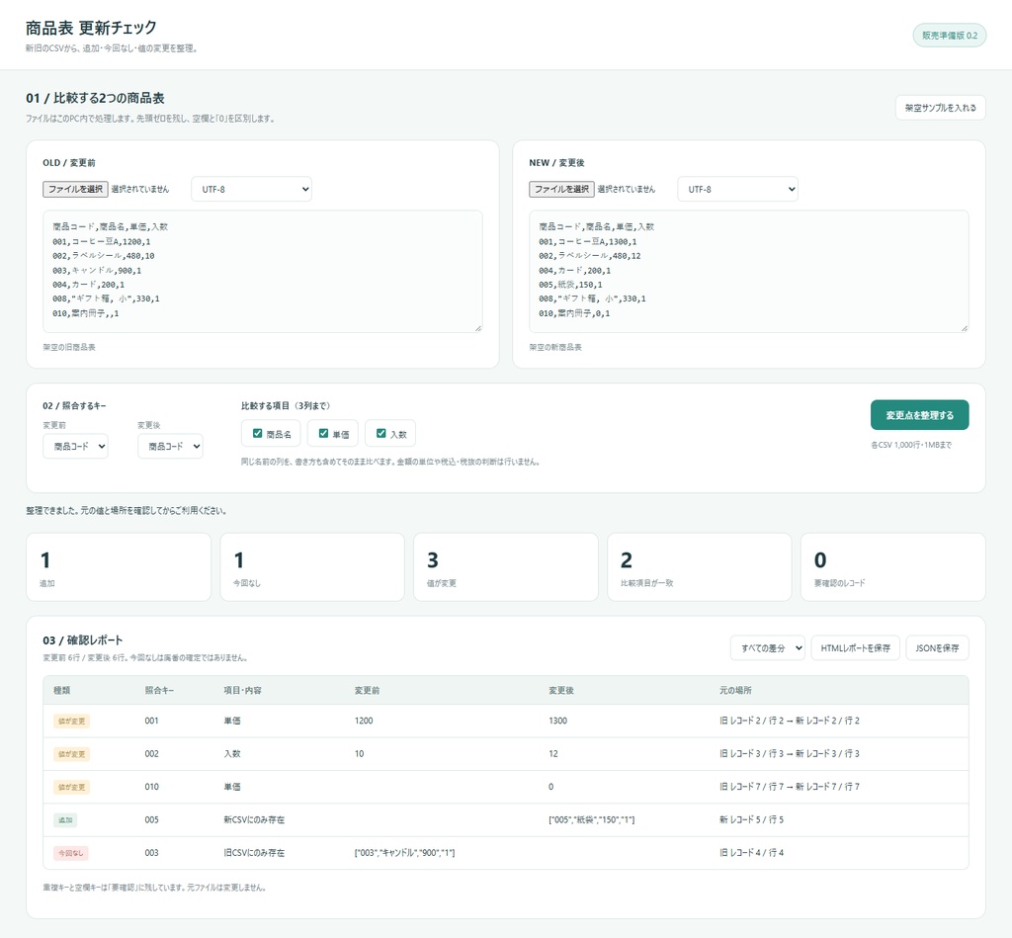Image resolution: width=1012 pixels, height=938 pixels.
Task: Select the 要確認のレコード summary card
Action: coord(893,567)
